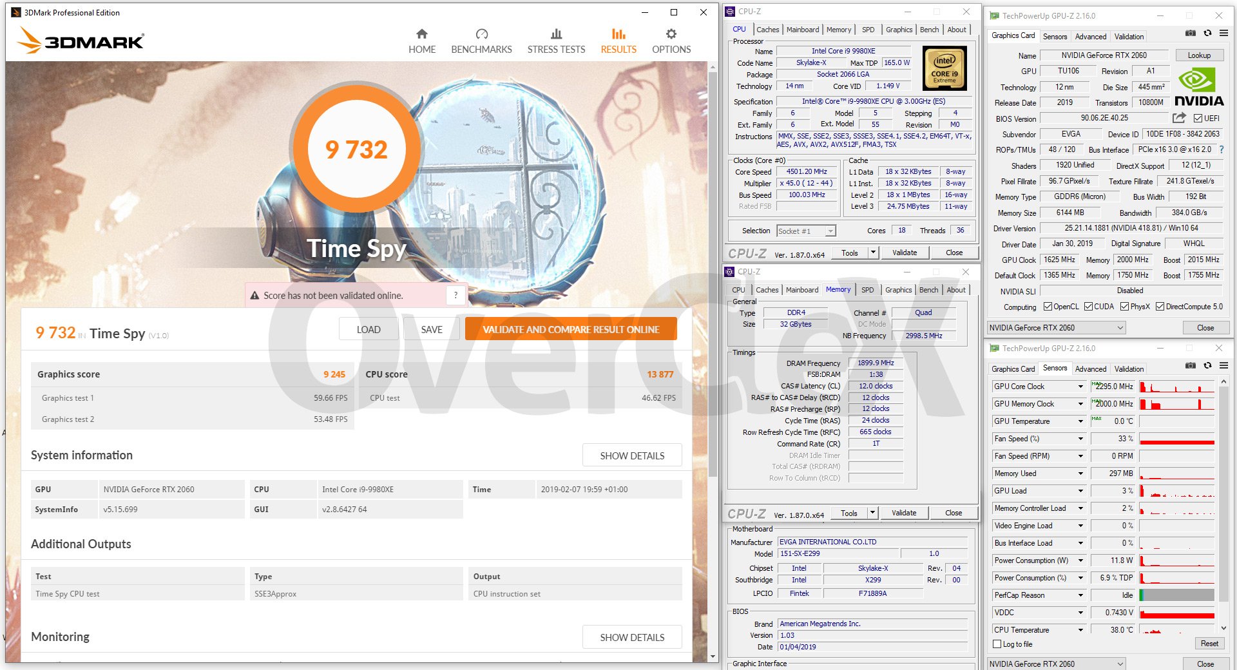The width and height of the screenshot is (1237, 670).
Task: Click the BIOS share/export icon in GPU-Z
Action: (x=1179, y=118)
